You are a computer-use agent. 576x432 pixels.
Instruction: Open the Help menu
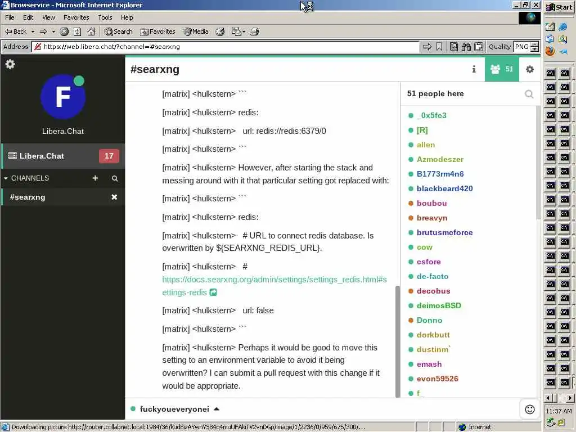coord(127,17)
